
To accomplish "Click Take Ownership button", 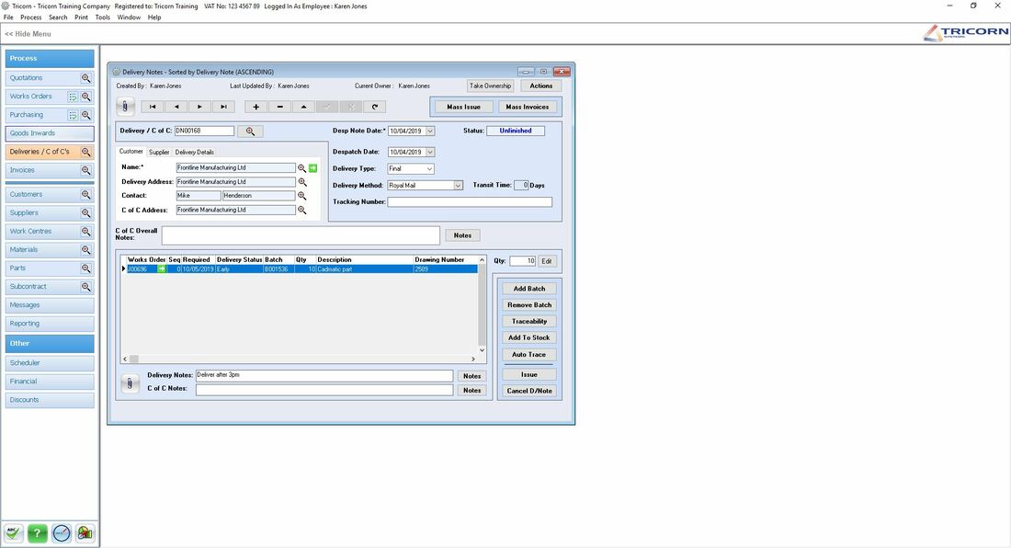I will point(490,86).
